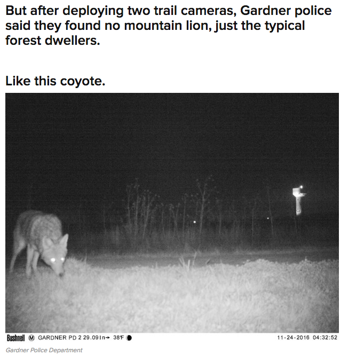Viewport: 348px width, 356px height.
Task: Click the 11-24-2016 date stamp
Action: [x=293, y=337]
